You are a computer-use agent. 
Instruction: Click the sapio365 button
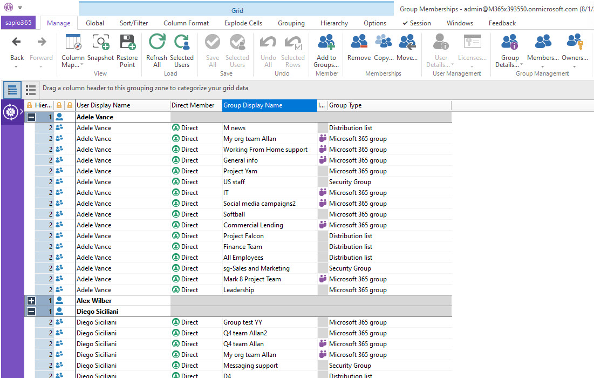pos(19,23)
